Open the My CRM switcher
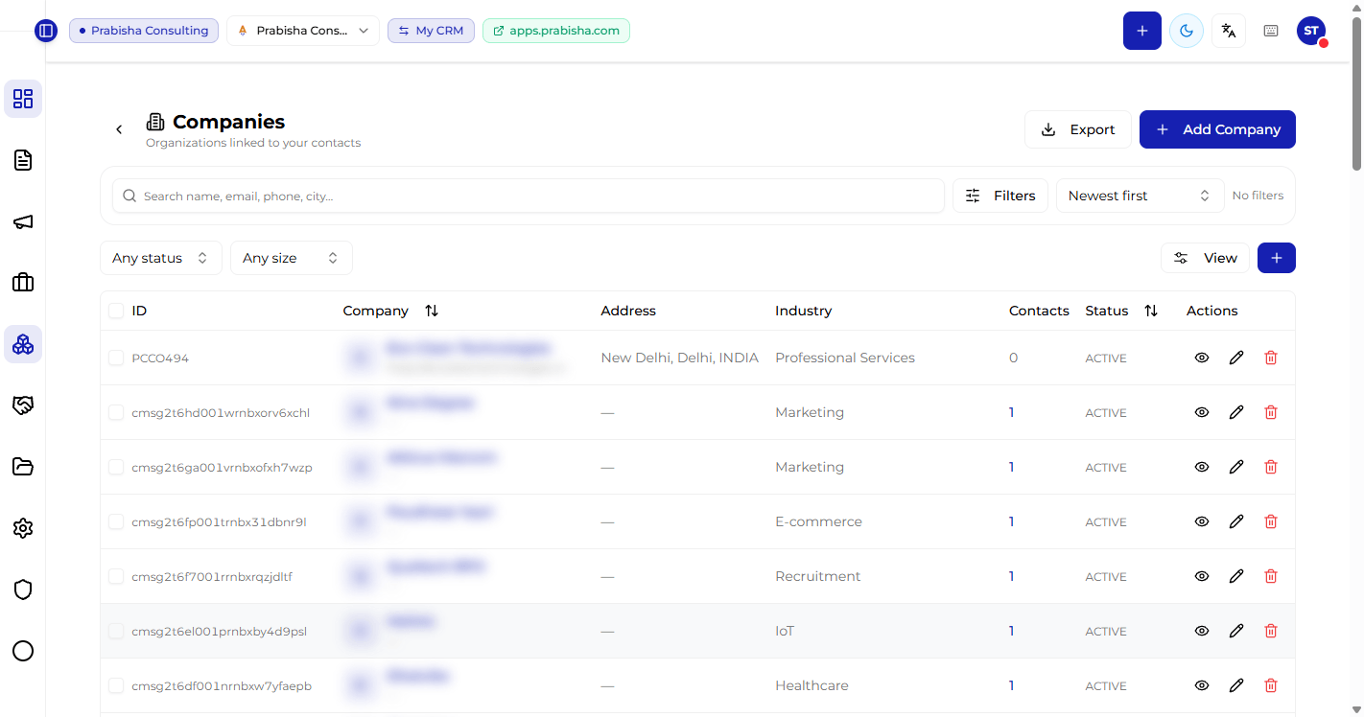The width and height of the screenshot is (1364, 717). [x=431, y=31]
